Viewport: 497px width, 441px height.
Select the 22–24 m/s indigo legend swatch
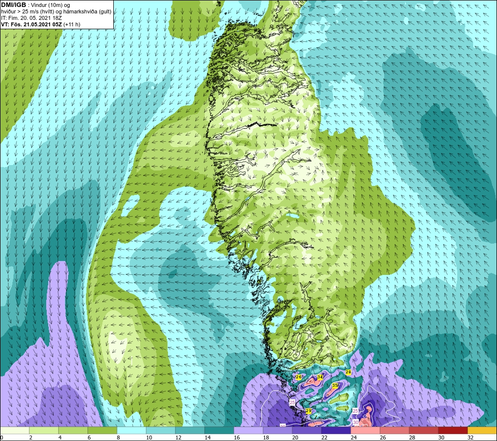(x=336, y=430)
